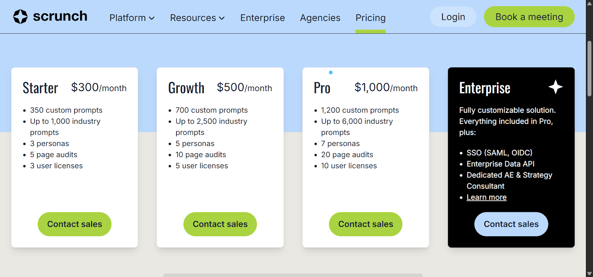This screenshot has height=277, width=593.
Task: Click the sparkle icon on the Enterprise card
Action: (x=555, y=87)
